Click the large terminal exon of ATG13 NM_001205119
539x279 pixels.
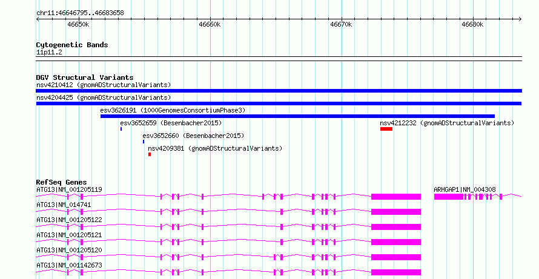point(396,197)
